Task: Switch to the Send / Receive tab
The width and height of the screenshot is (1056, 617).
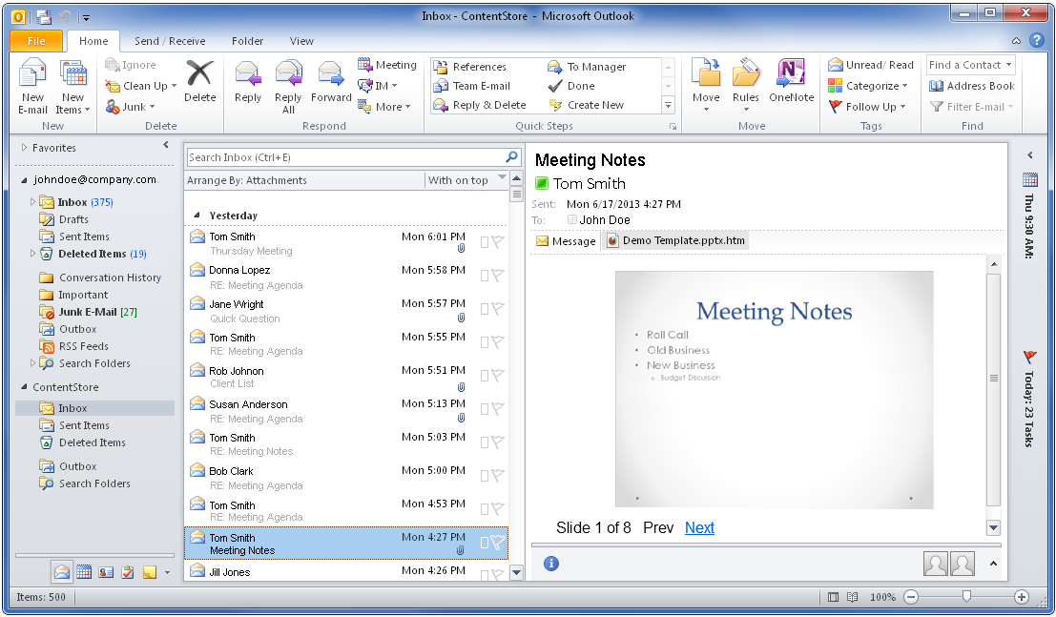Action: pyautogui.click(x=170, y=41)
